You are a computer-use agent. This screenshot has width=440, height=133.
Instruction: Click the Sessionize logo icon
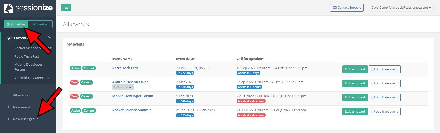tap(8, 8)
